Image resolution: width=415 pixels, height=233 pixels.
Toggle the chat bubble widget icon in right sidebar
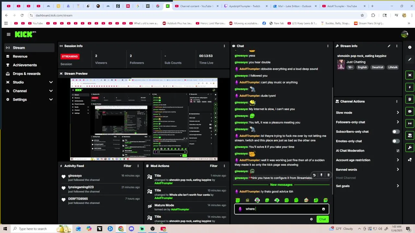pos(410,111)
